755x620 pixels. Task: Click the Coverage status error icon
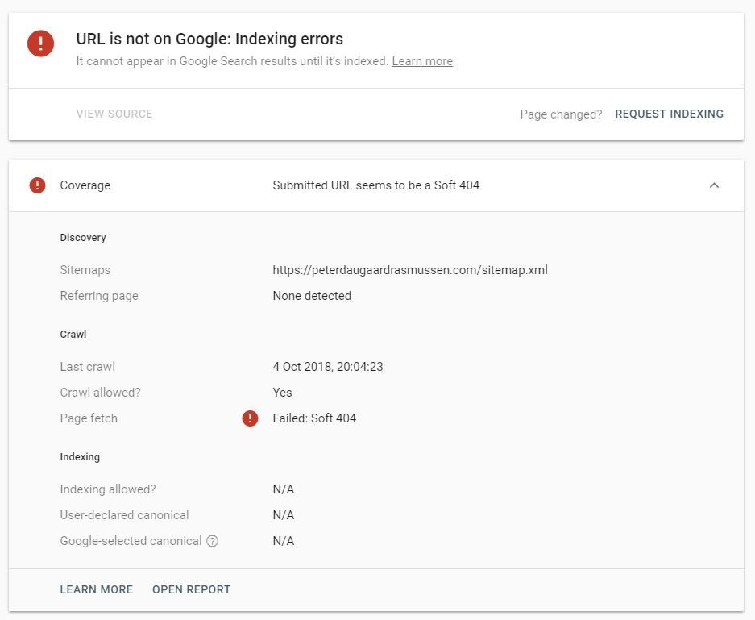pos(35,185)
